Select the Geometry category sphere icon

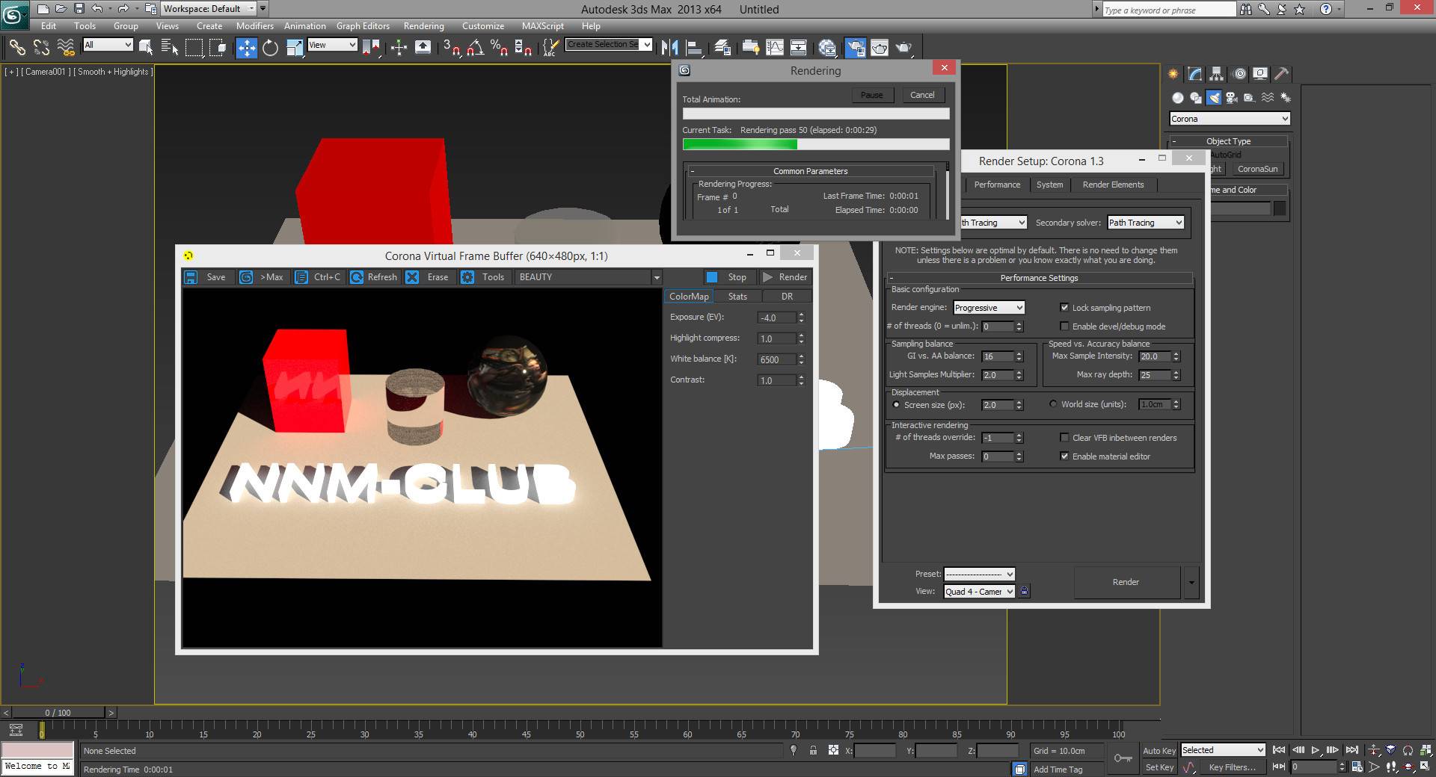tap(1177, 98)
